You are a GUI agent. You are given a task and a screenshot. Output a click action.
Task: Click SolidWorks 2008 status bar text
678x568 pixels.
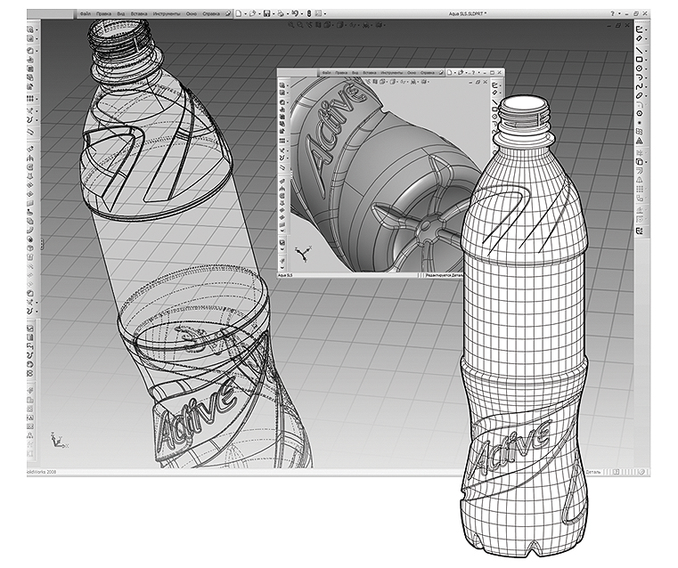(x=42, y=472)
